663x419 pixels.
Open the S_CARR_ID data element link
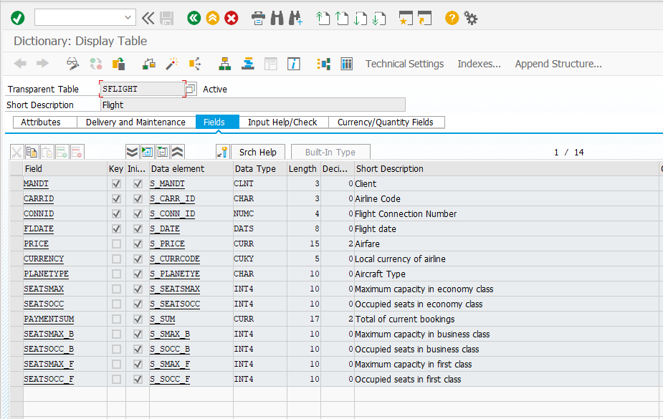[172, 199]
